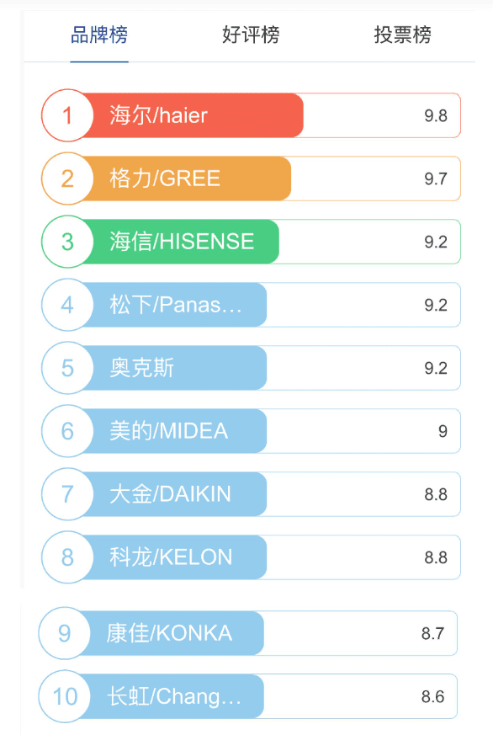Click the green rank 3 circle badge
This screenshot has width=493, height=735.
click(67, 242)
